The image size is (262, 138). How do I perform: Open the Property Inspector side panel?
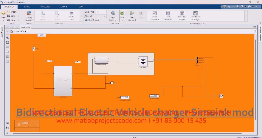(260, 34)
